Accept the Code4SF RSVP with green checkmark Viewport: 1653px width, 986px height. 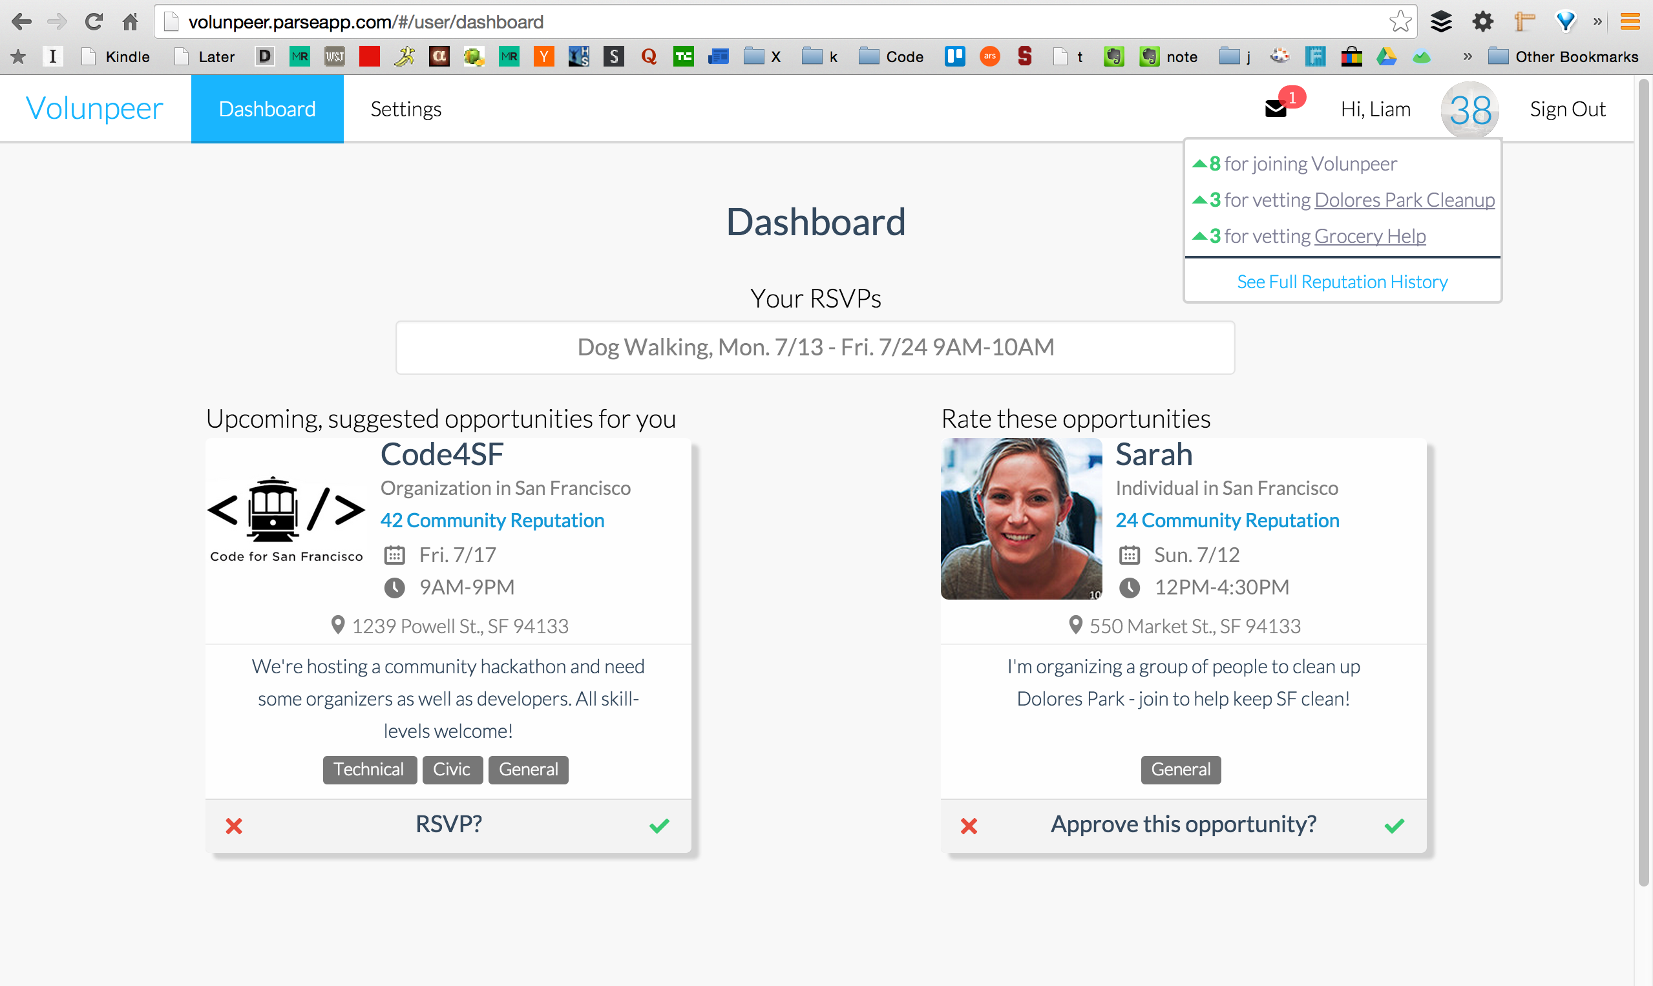click(659, 826)
